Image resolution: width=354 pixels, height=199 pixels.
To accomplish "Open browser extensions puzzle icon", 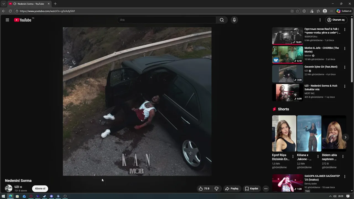I will tap(304, 11).
